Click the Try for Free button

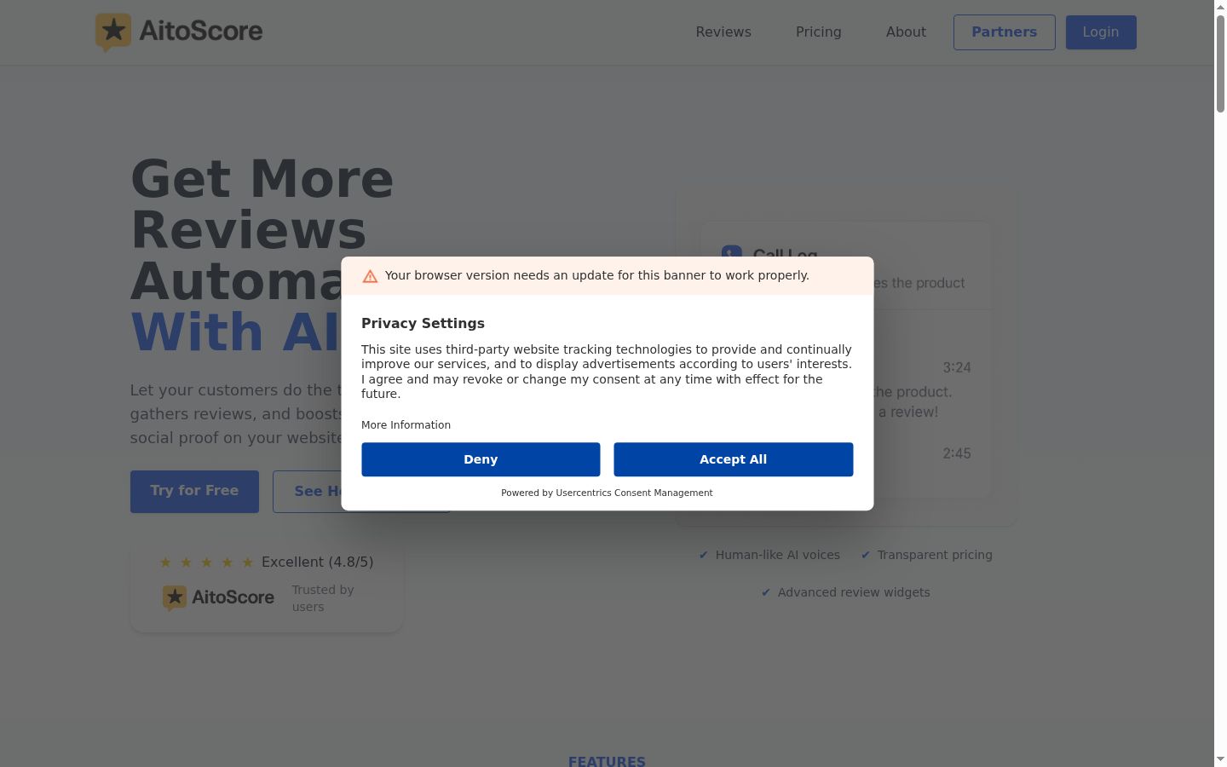point(194,492)
